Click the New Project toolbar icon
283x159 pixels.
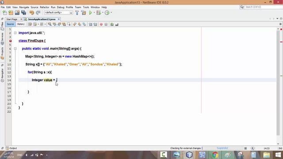point(11,13)
